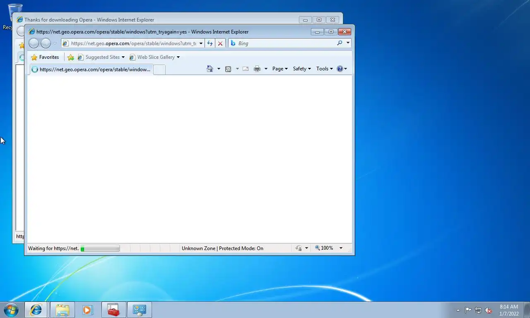Click the Add to Favorites Bar star icon
This screenshot has height=318, width=530.
(x=71, y=57)
